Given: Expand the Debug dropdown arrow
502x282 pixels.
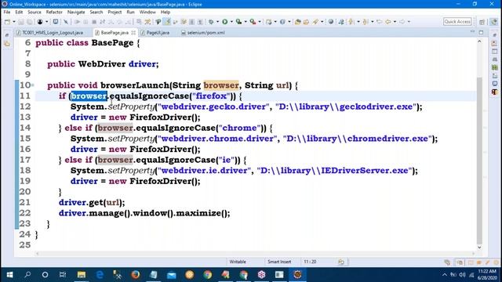Looking at the screenshot, I should coord(217,22).
